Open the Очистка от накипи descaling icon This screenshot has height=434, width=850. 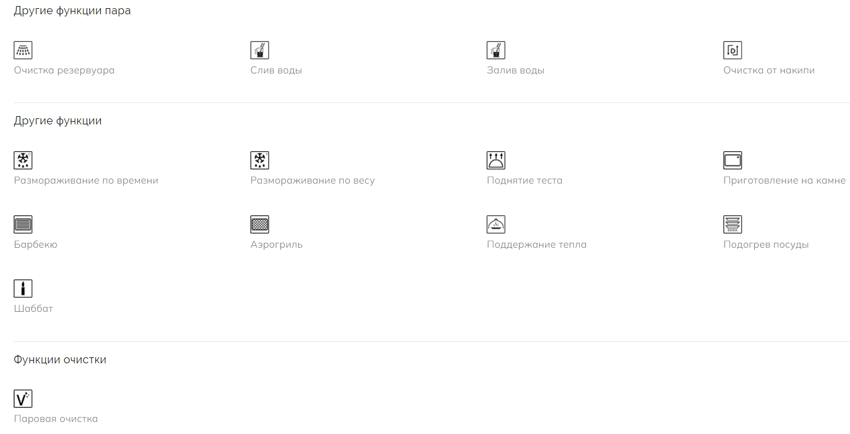pyautogui.click(x=733, y=50)
